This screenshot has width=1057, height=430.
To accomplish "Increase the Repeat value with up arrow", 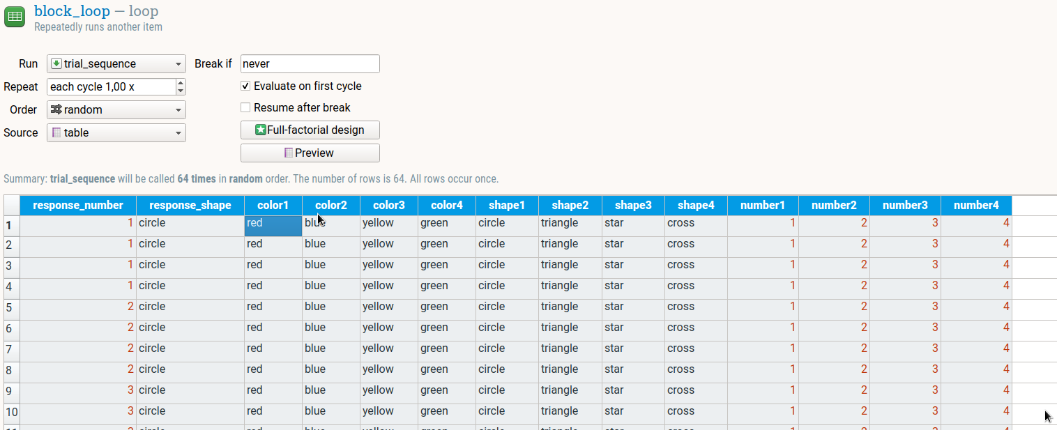I will 181,83.
